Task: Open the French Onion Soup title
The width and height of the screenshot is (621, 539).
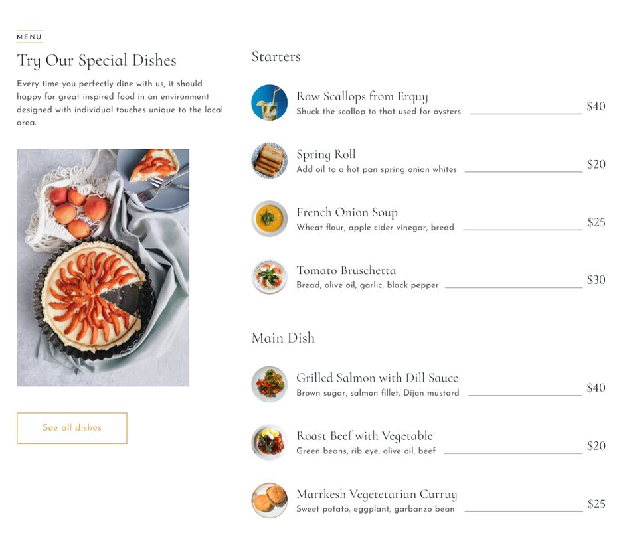Action: tap(347, 212)
